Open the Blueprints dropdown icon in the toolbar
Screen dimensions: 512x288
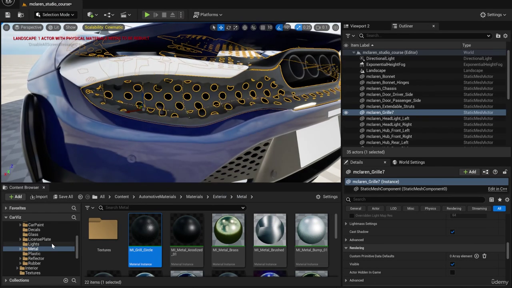109,15
